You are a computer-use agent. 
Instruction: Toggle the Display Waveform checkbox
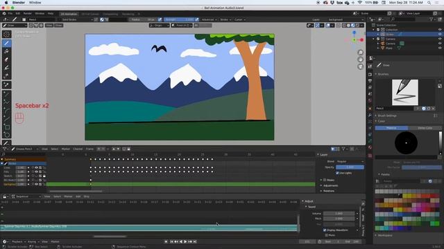[x=325, y=230]
